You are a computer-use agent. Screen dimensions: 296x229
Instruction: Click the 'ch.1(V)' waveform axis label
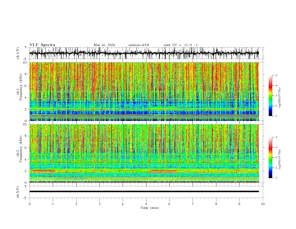(x=18, y=53)
